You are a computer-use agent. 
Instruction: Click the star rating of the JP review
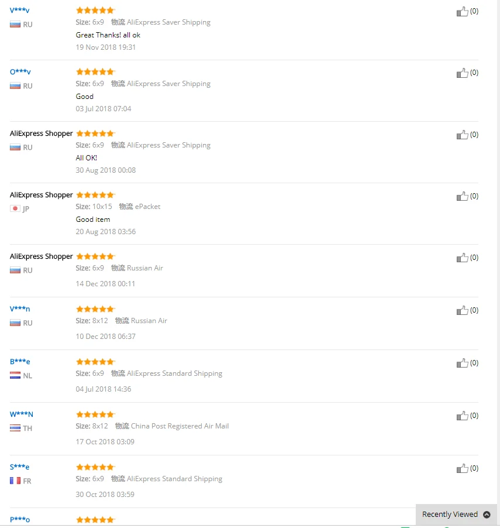click(95, 195)
